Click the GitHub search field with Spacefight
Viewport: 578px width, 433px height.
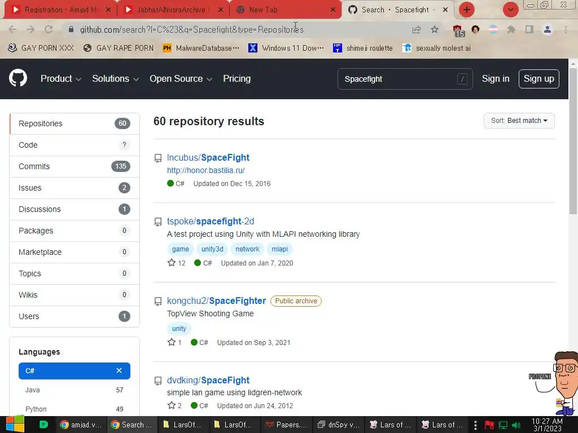pyautogui.click(x=405, y=79)
